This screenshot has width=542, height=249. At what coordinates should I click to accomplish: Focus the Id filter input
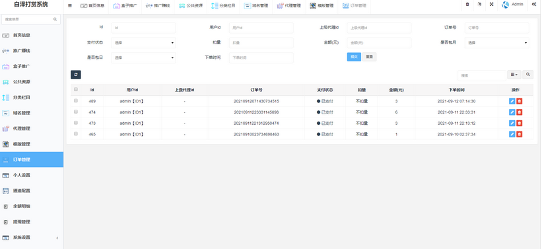click(x=143, y=28)
